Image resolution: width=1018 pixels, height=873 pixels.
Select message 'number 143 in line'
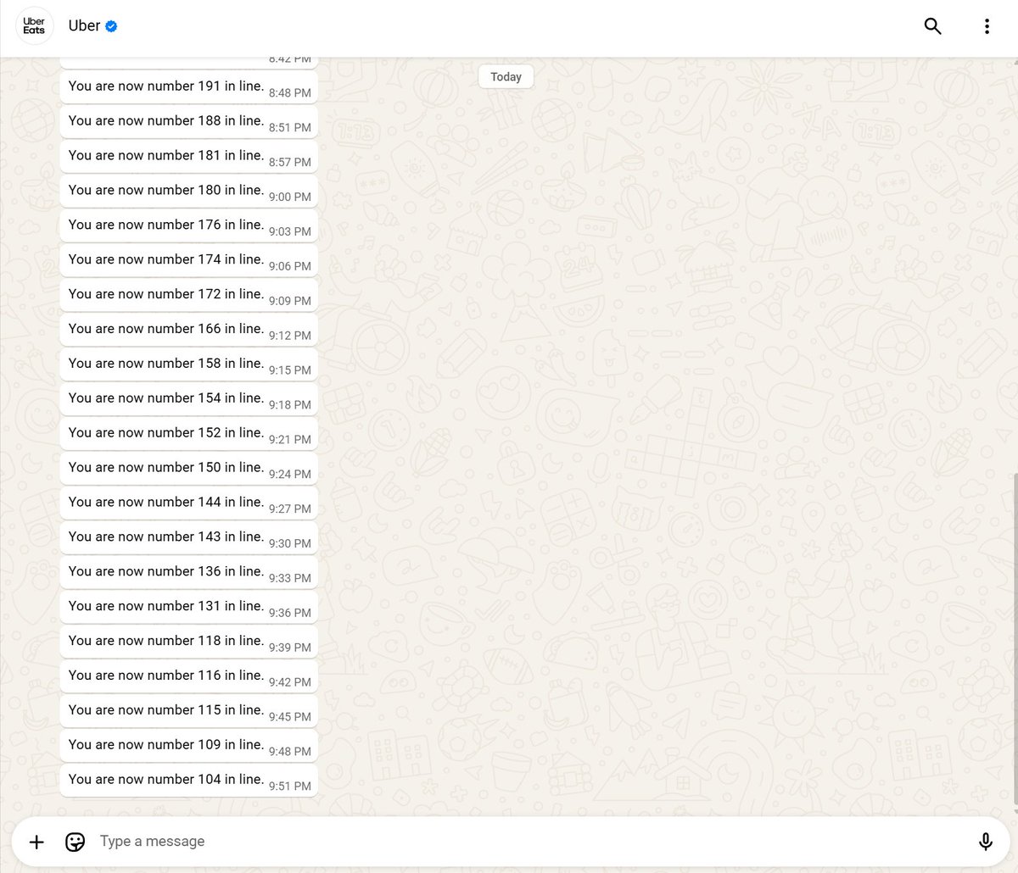coord(188,540)
